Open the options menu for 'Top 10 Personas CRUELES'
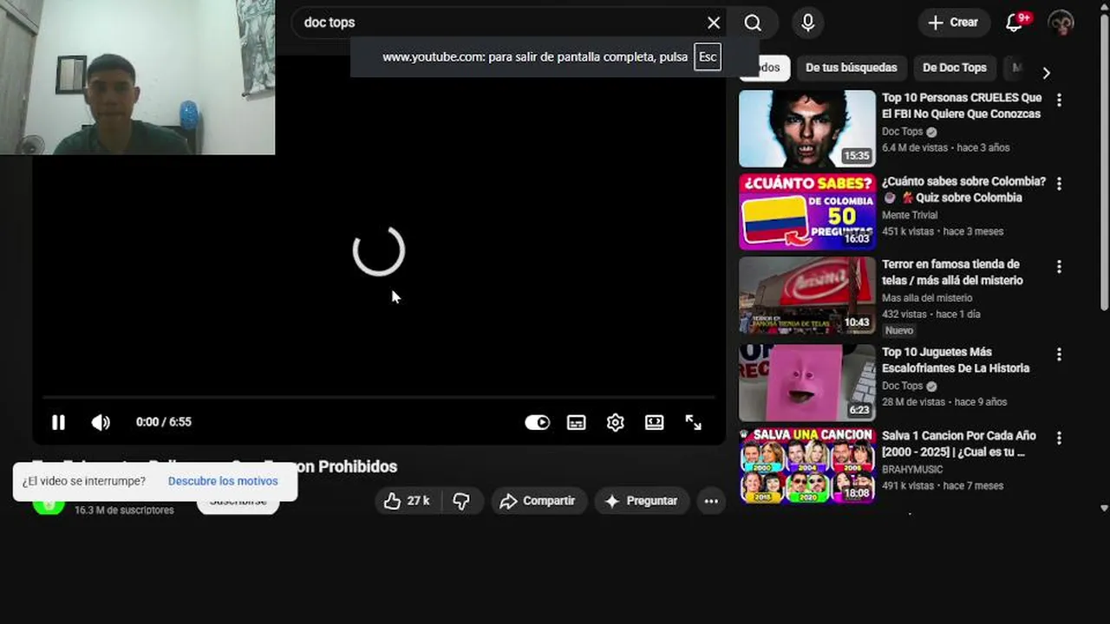 [1059, 100]
